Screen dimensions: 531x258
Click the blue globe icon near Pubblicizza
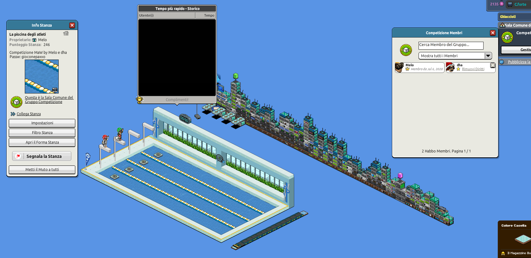pos(502,62)
